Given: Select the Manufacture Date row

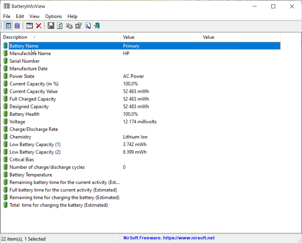Looking at the screenshot, I should click(x=142, y=69).
